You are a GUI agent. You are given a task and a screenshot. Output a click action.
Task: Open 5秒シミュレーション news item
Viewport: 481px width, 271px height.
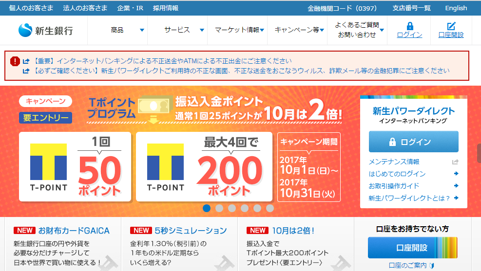click(x=191, y=231)
